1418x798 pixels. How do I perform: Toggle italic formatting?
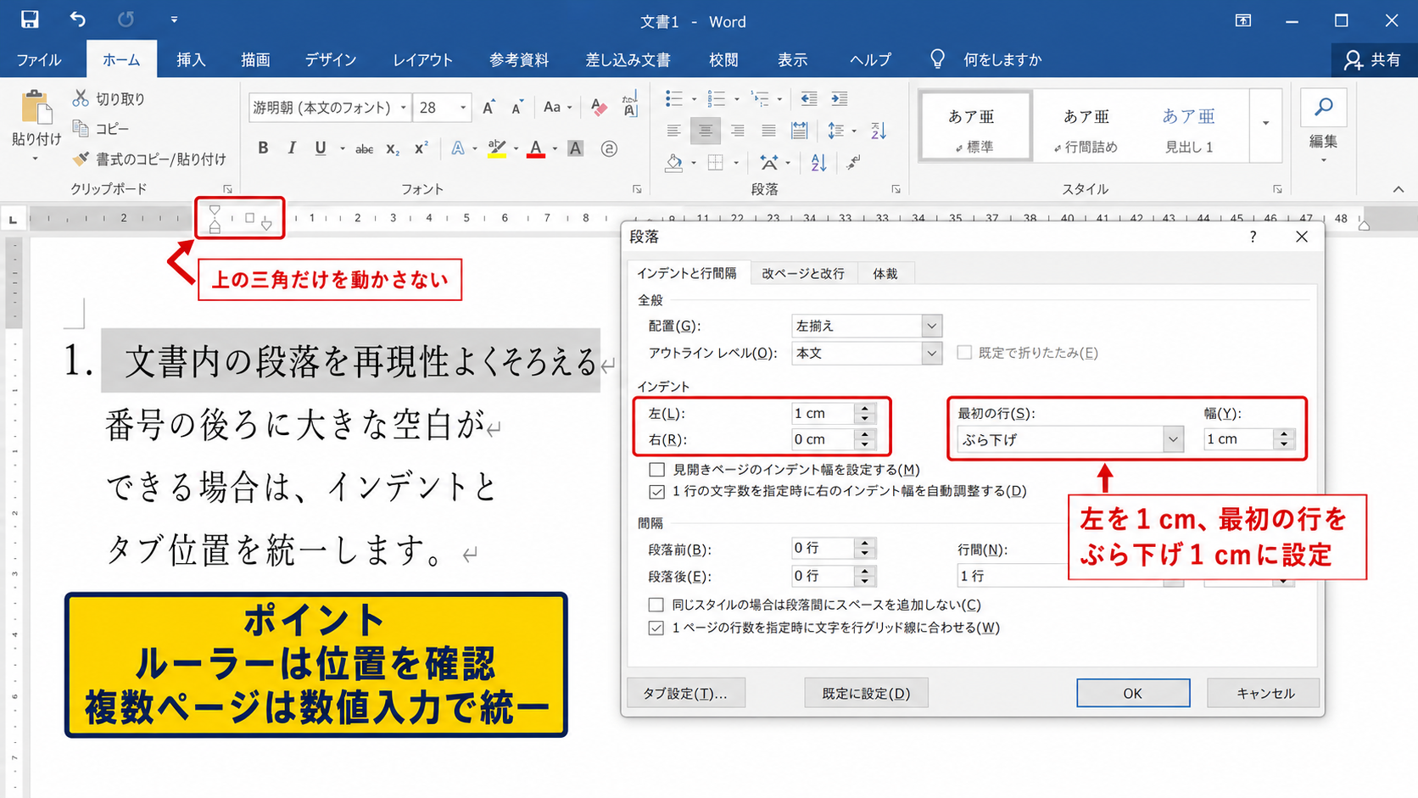(x=292, y=148)
